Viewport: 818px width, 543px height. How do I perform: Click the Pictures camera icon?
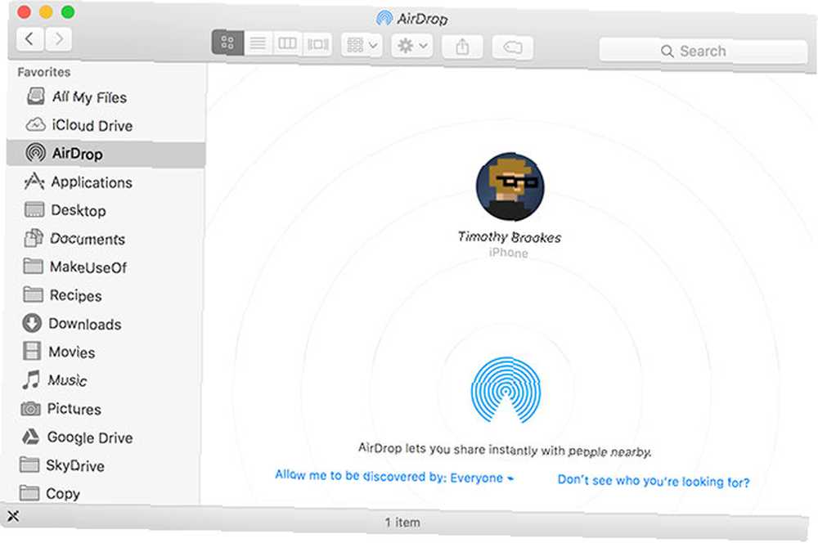(x=31, y=408)
